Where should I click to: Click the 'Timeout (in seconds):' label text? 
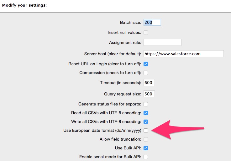tap(120, 83)
